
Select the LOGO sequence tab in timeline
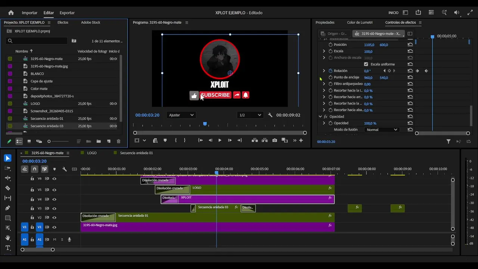(92, 153)
